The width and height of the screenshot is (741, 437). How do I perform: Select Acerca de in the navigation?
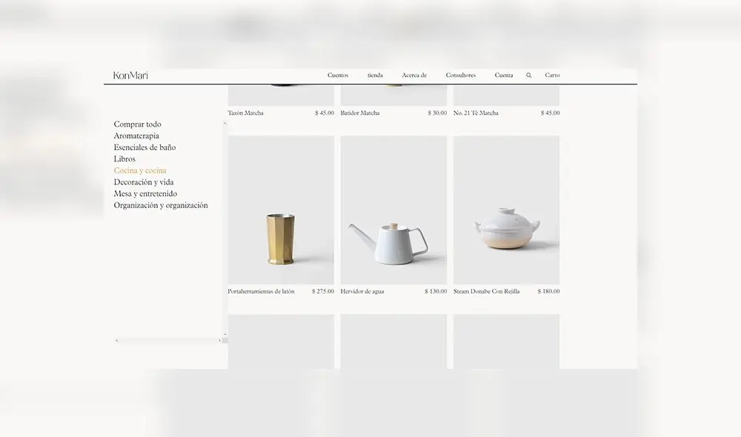click(414, 75)
